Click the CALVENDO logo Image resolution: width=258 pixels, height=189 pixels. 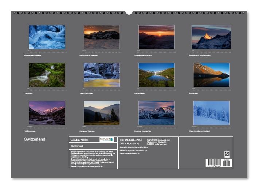(x=107, y=139)
